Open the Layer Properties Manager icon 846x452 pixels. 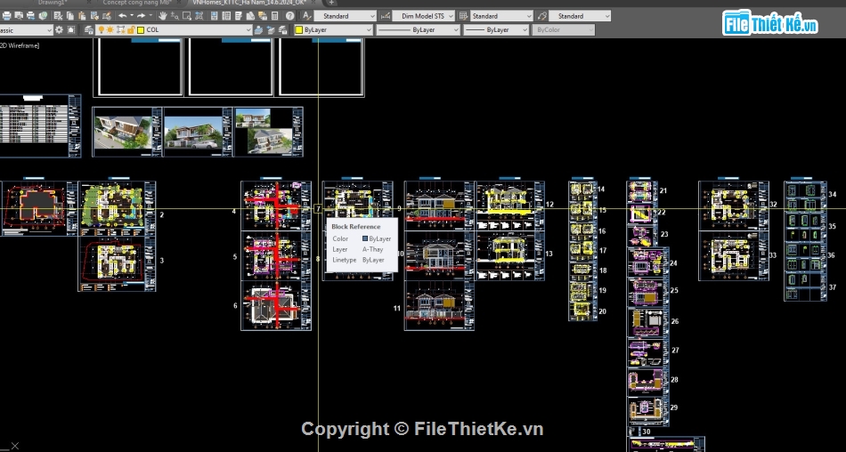click(x=89, y=30)
